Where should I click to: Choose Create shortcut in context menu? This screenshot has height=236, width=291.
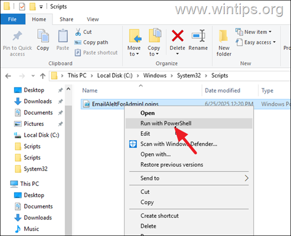coord(189,216)
